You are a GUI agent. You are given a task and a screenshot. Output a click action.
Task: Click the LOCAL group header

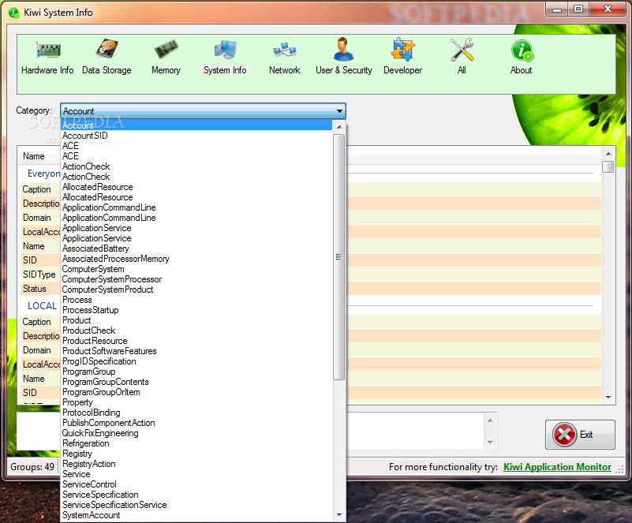(42, 306)
